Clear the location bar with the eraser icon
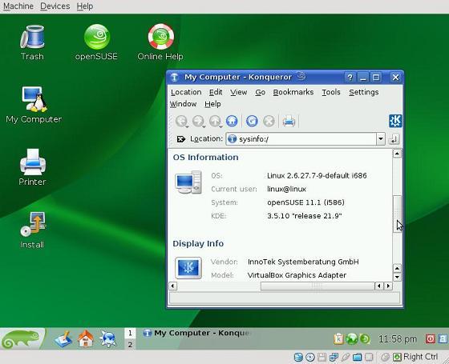Screen dimensions: 449x364 click(180, 139)
